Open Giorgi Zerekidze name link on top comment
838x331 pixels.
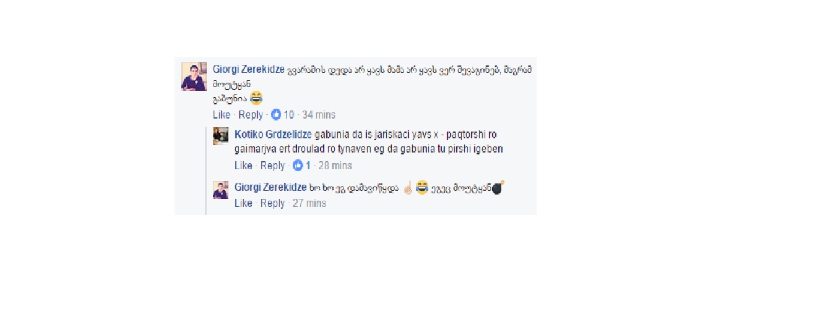coord(249,69)
